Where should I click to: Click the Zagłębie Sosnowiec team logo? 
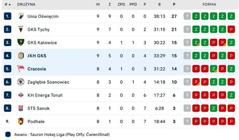(21, 82)
